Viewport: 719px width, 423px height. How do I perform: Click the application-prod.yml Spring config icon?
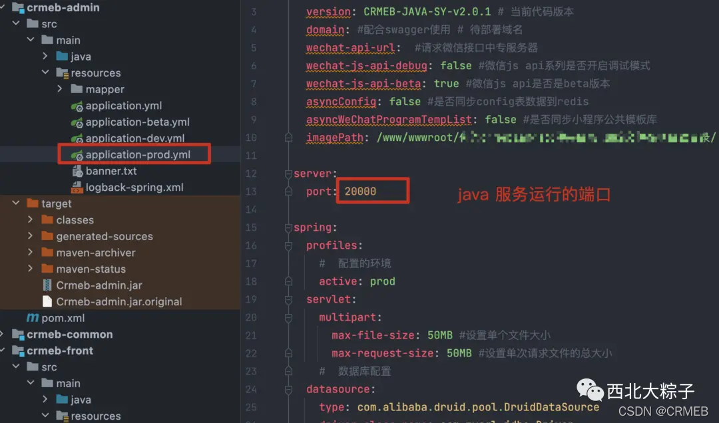pyautogui.click(x=77, y=155)
